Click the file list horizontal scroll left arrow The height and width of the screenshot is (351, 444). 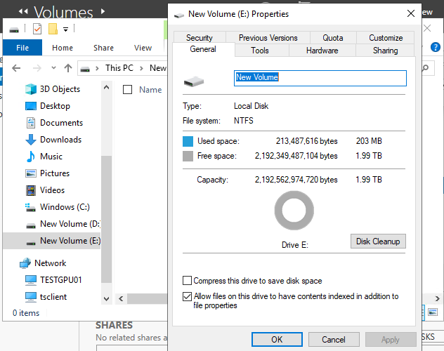[x=121, y=298]
